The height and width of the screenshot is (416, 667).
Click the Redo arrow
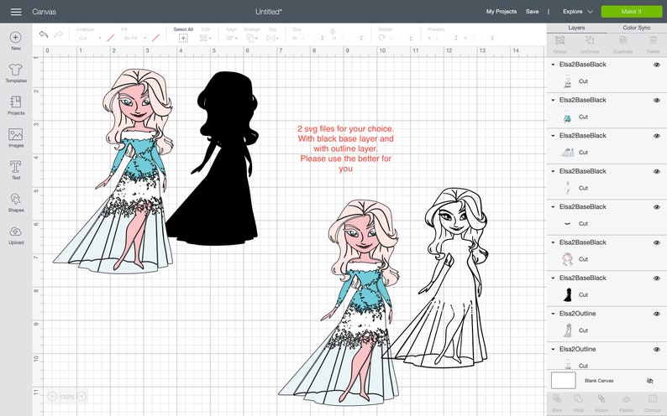[58, 34]
